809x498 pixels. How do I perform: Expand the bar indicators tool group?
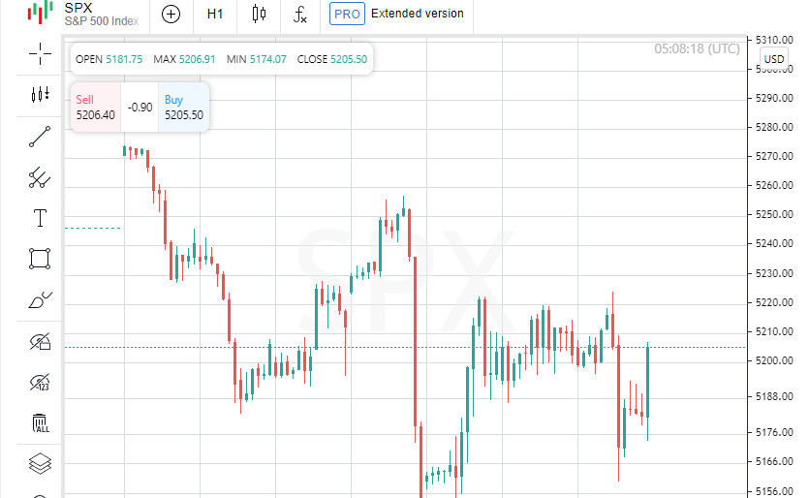[40, 95]
